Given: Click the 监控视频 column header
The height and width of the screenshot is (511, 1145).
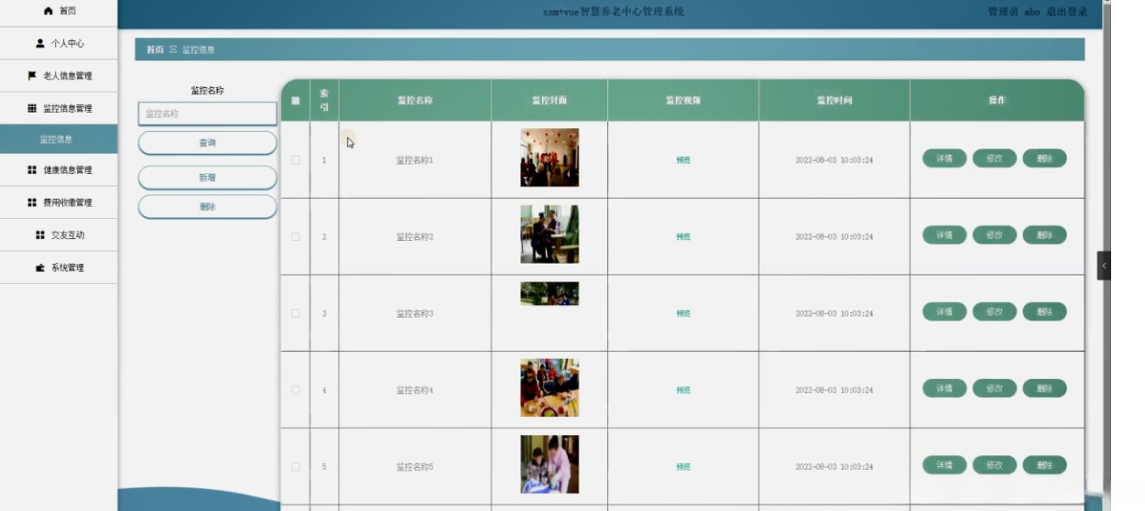Looking at the screenshot, I should coord(683,101).
